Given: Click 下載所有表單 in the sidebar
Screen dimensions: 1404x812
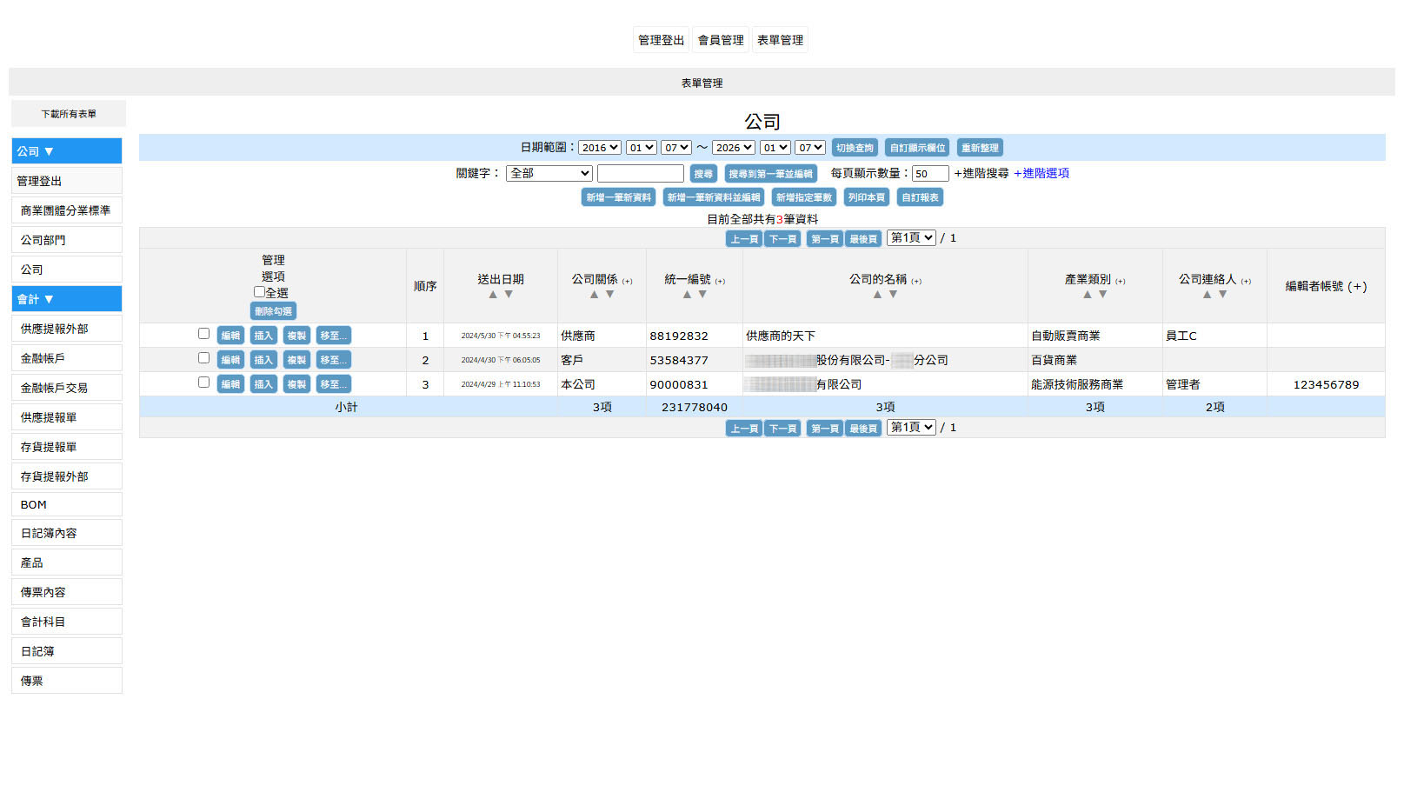Looking at the screenshot, I should 69,114.
